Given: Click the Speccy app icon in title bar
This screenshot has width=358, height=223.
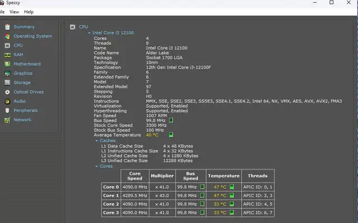Looking at the screenshot, I should [2, 3].
